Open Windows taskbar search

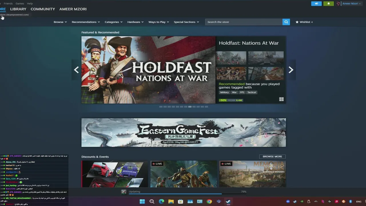tap(152, 201)
